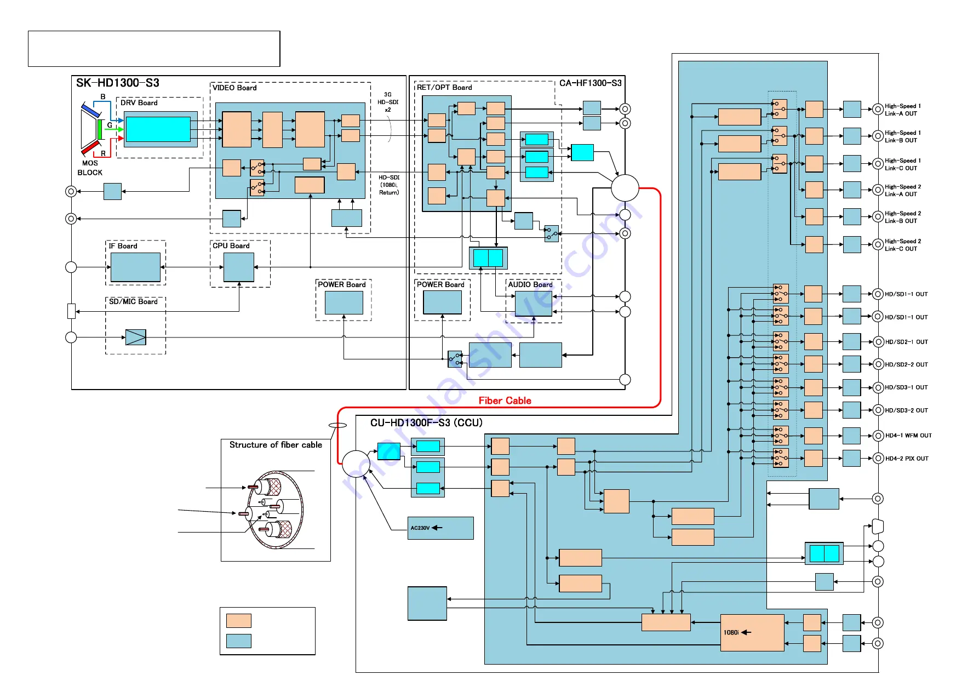Viewport: 979px width, 692px height.
Task: Click the blue block inside IF Board
Action: tap(136, 267)
